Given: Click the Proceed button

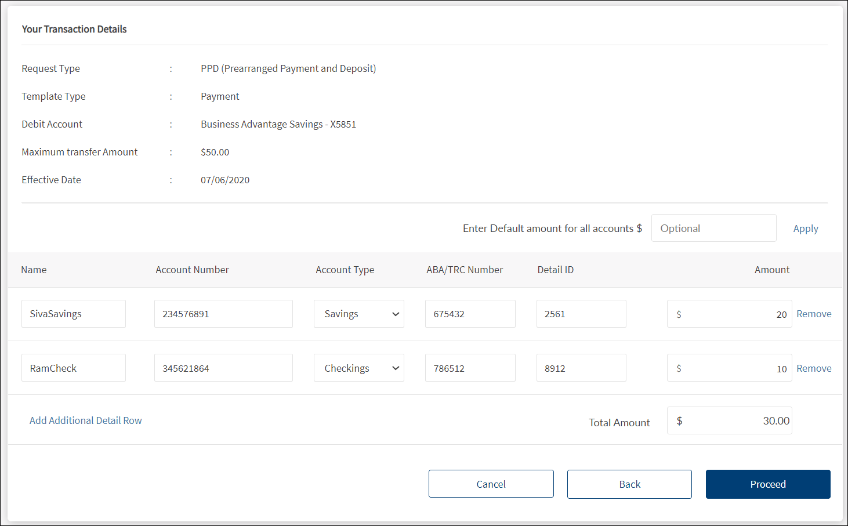Looking at the screenshot, I should (x=767, y=484).
